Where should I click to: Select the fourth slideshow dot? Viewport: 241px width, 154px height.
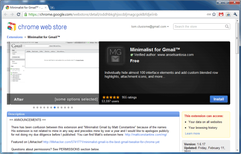coord(44,107)
